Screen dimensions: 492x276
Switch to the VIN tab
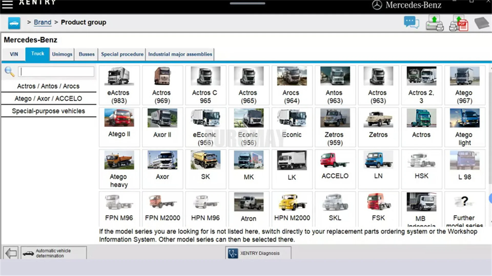point(14,54)
